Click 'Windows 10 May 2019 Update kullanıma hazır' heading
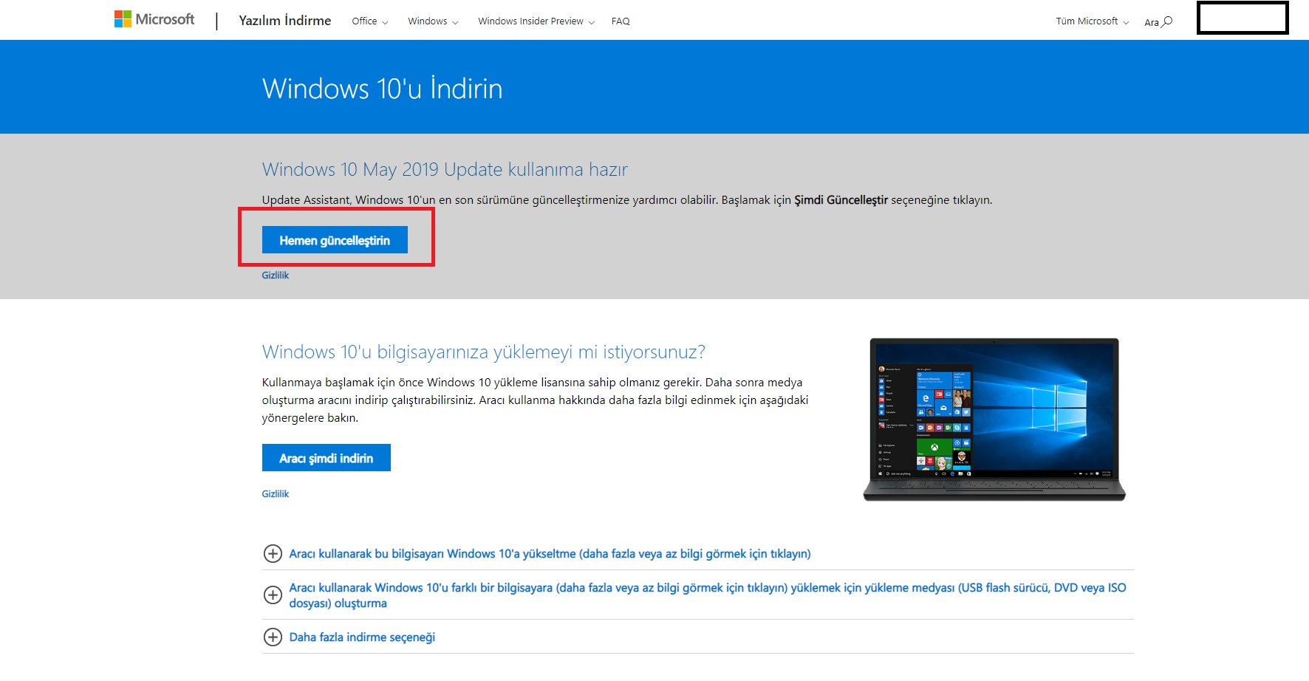 pyautogui.click(x=445, y=170)
